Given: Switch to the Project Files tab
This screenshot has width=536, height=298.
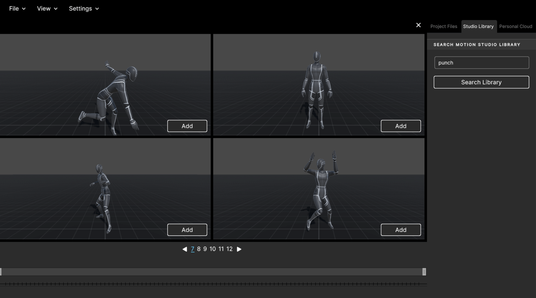Looking at the screenshot, I should pos(444,26).
